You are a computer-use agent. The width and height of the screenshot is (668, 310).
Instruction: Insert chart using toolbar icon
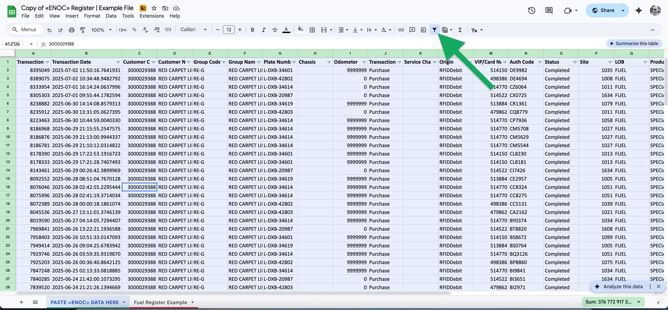pyautogui.click(x=423, y=30)
